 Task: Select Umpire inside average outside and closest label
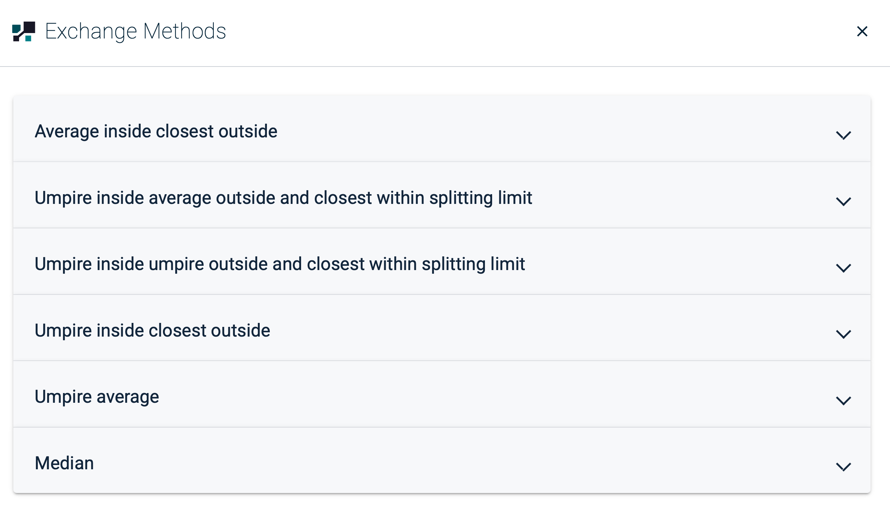(283, 198)
